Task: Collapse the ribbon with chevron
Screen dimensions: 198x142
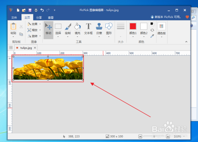Action: click(x=186, y=42)
